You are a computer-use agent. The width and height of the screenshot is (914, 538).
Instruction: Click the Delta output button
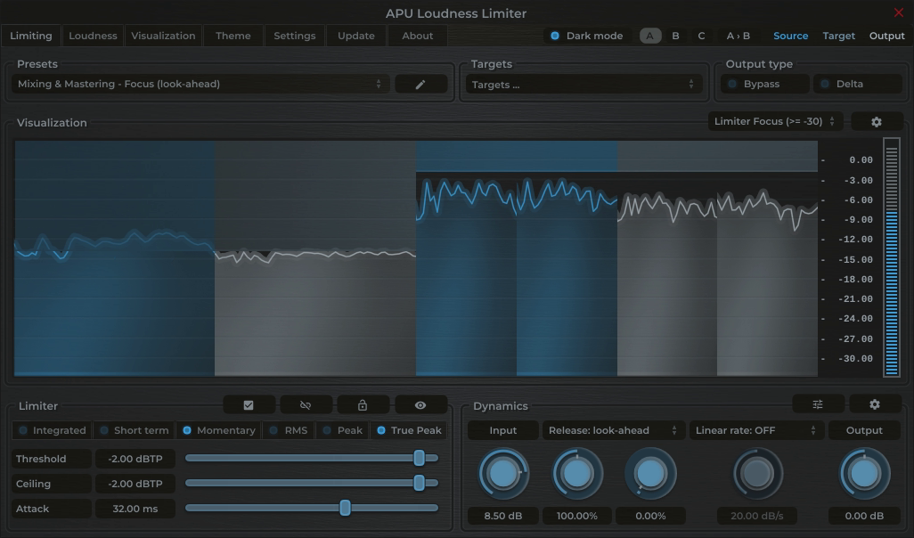click(856, 84)
